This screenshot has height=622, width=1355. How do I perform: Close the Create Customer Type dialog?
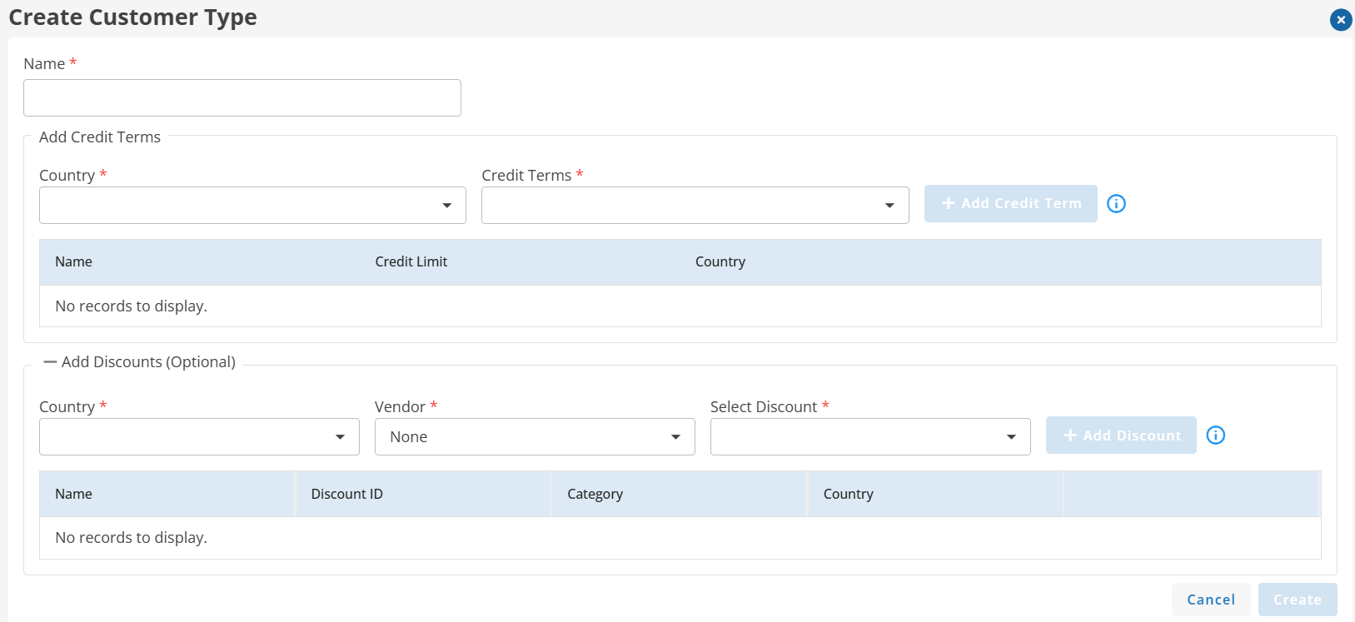pyautogui.click(x=1341, y=20)
